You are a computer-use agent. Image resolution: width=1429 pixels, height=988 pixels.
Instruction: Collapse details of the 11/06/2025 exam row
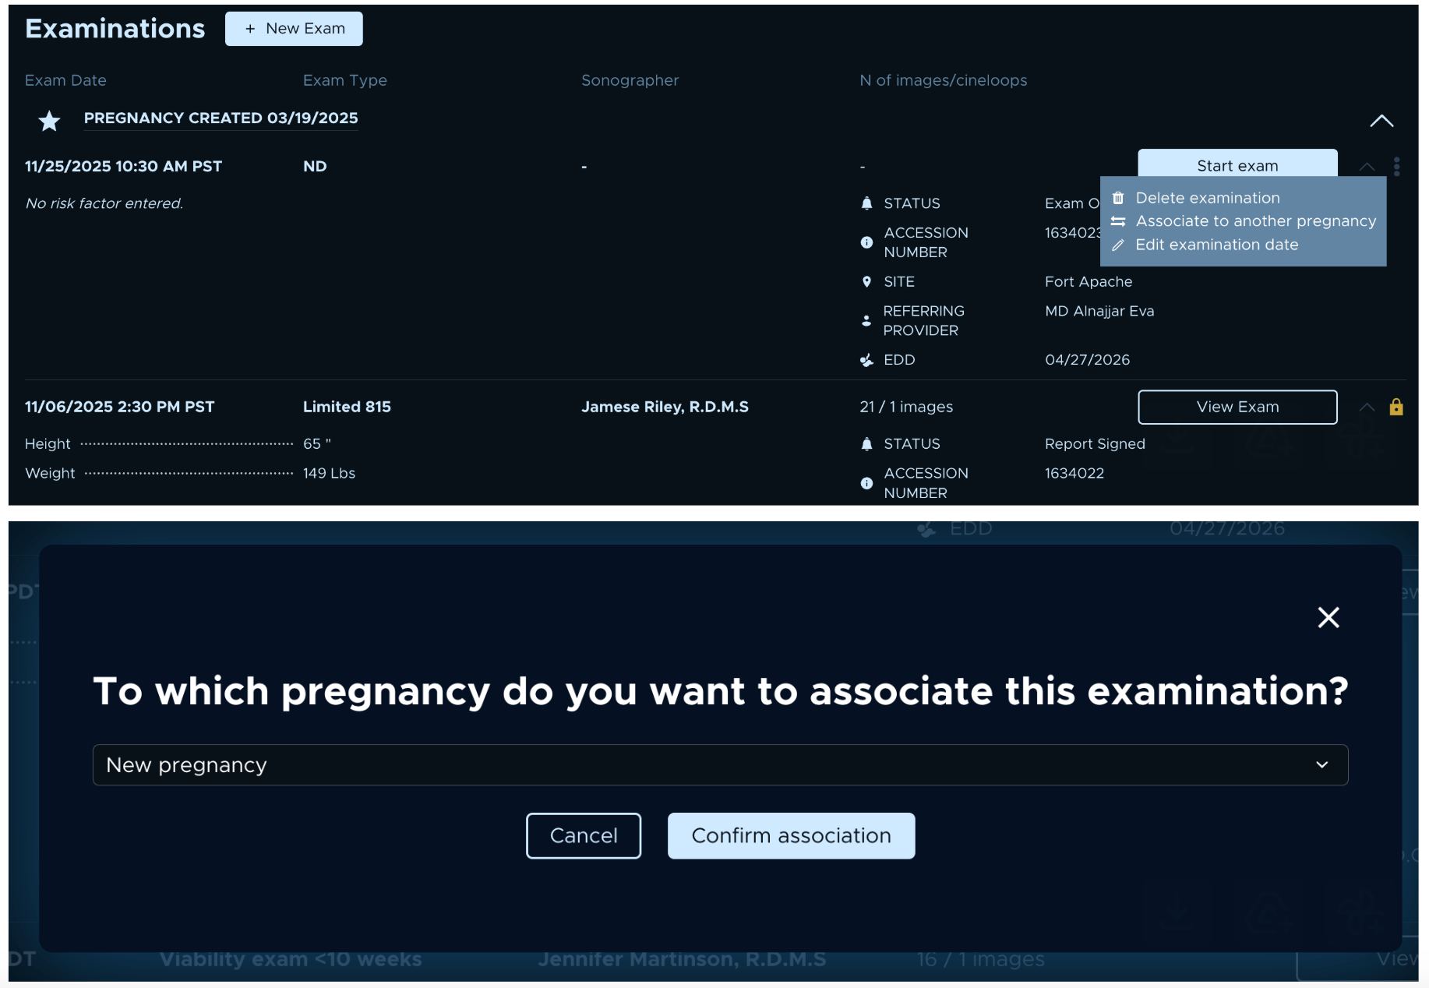pos(1367,407)
